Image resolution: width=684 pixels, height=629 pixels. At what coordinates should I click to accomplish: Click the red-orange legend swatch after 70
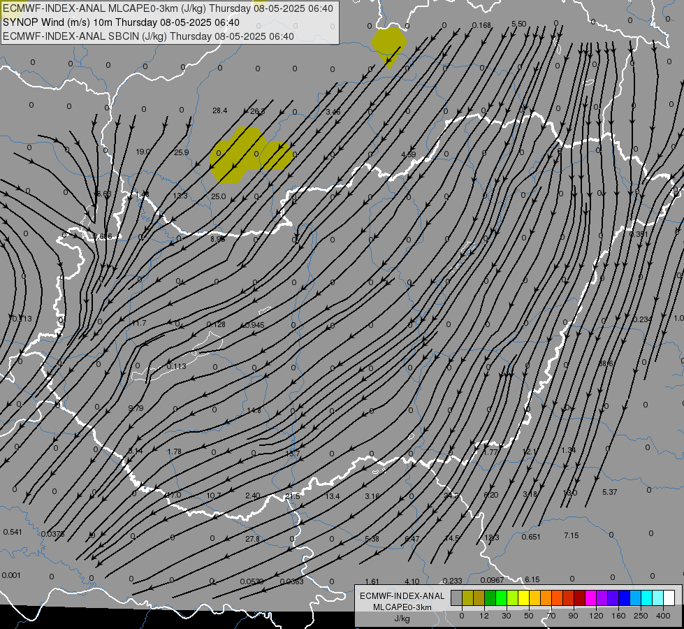558,598
